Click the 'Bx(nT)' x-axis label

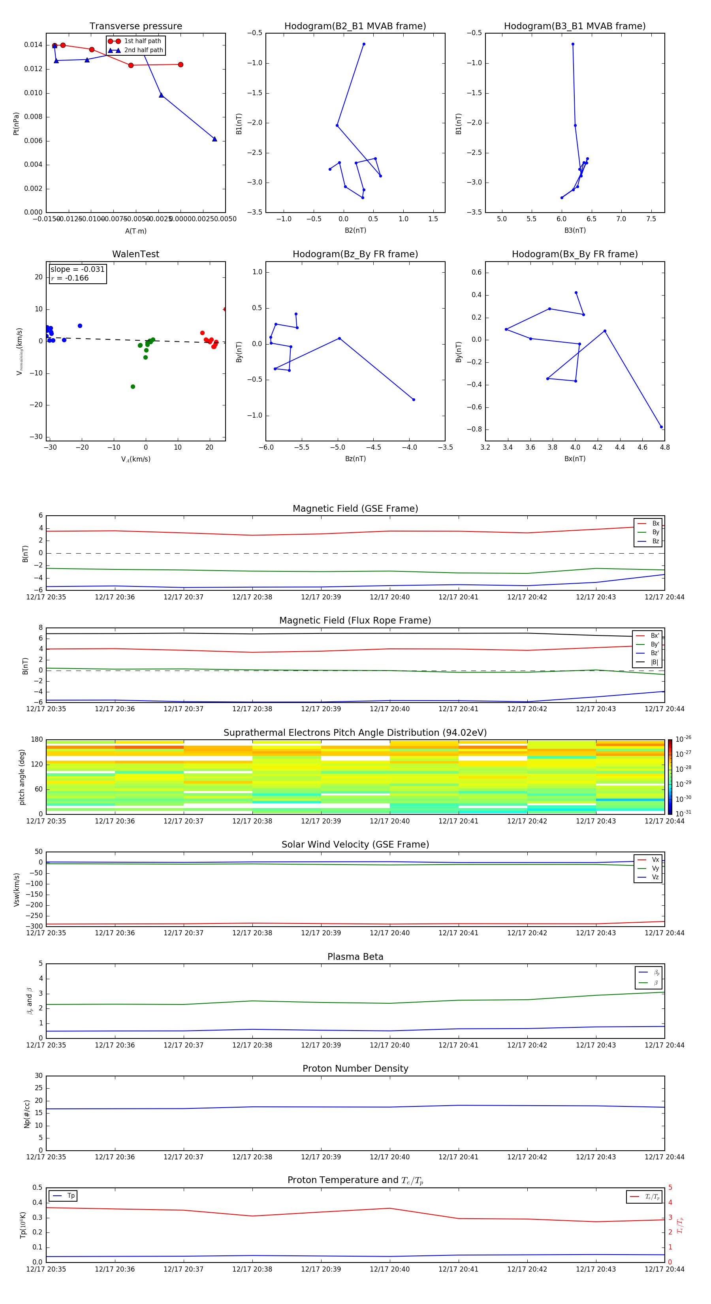pyautogui.click(x=575, y=459)
